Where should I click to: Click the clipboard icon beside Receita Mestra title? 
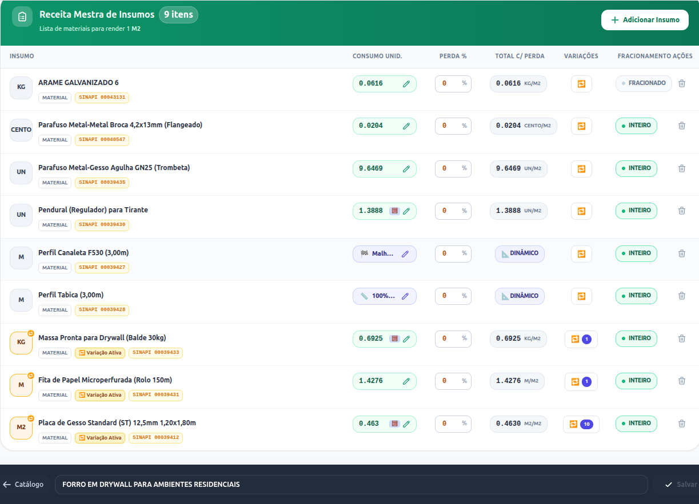coord(22,17)
